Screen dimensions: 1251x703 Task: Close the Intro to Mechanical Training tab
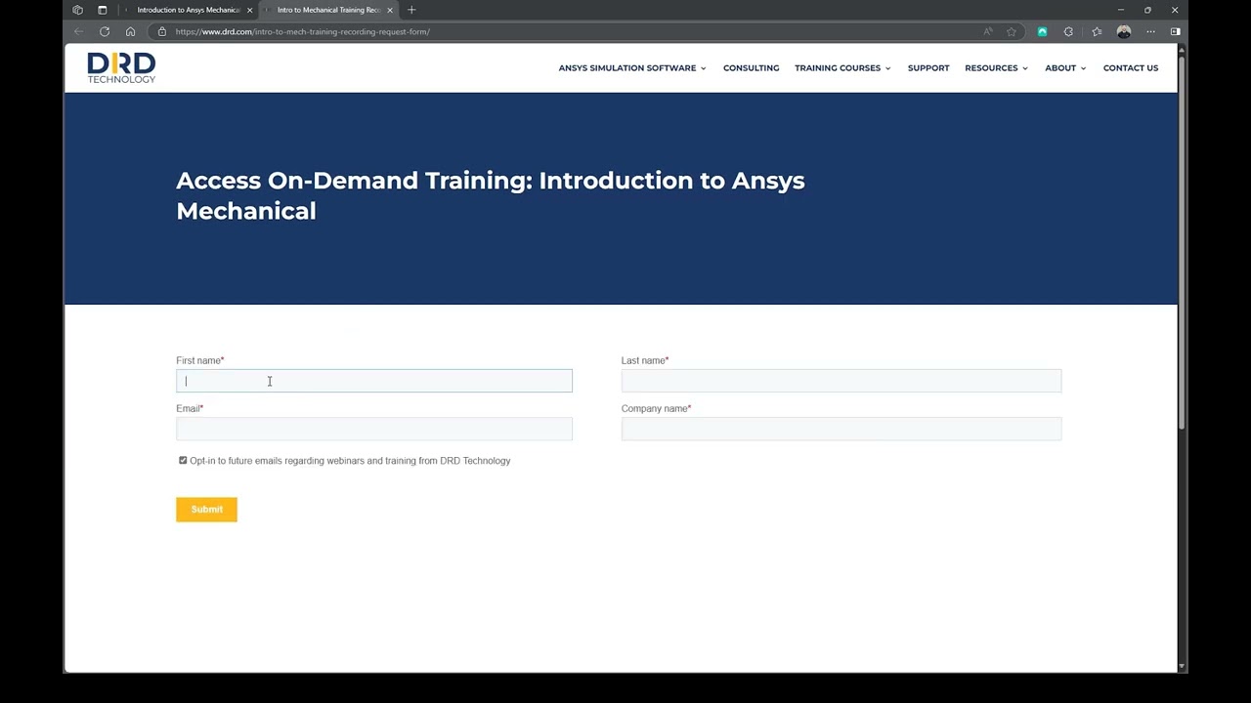coord(390,10)
